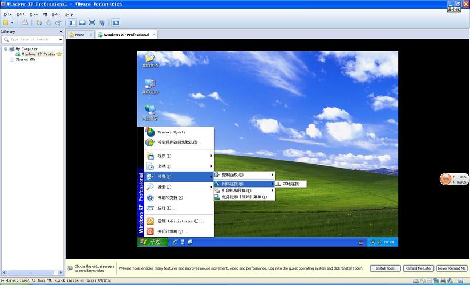The height and width of the screenshot is (285, 470).
Task: Click the message log status icon
Action: pos(461,281)
